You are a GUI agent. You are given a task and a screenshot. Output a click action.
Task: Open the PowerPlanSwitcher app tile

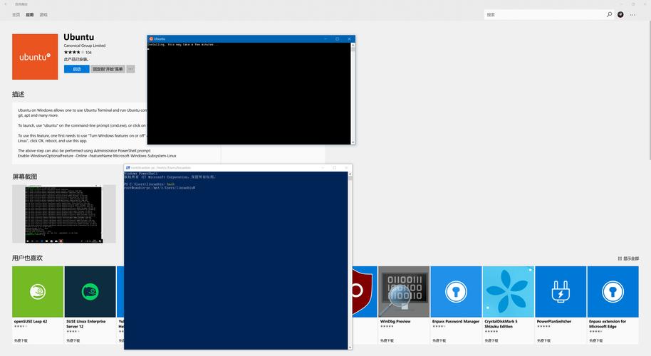pos(561,305)
